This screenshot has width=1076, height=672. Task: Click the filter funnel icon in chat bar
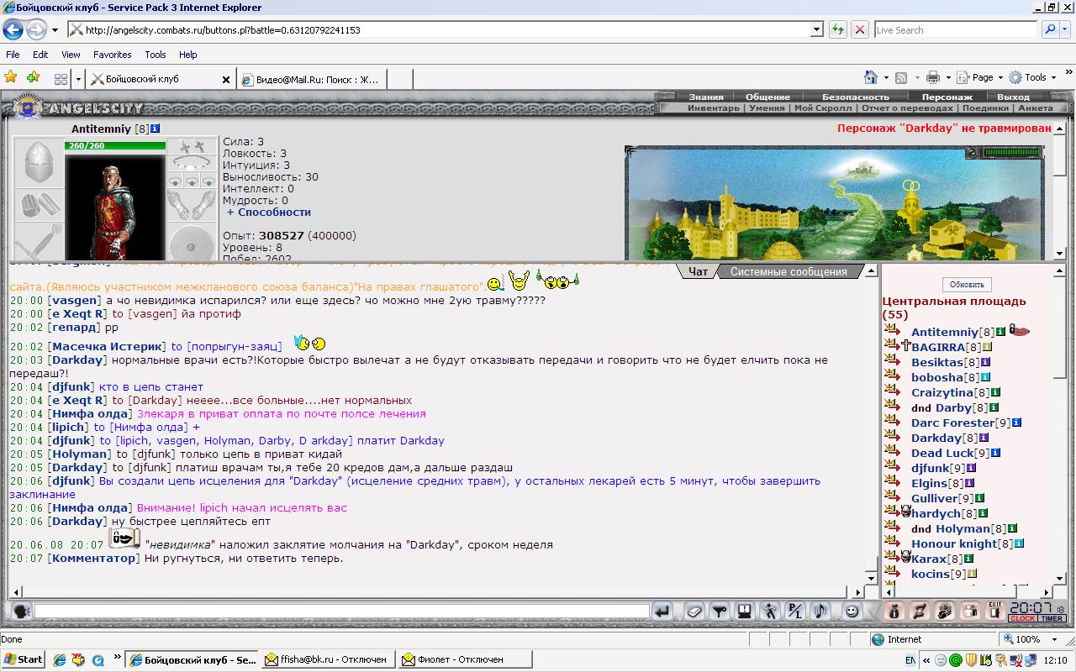[x=719, y=612]
